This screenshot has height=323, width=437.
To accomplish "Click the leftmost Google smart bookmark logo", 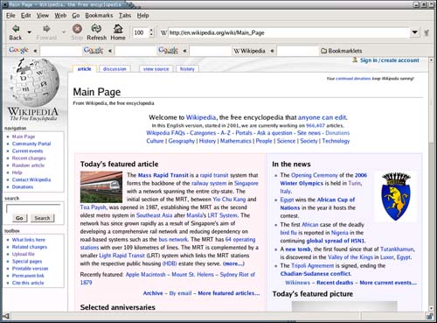I will point(18,50).
